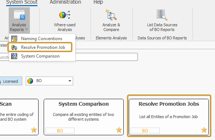Viewport: 215px width, 140px height.
Task: Click the 'Elements Analysis' group label
Action: point(111,38)
